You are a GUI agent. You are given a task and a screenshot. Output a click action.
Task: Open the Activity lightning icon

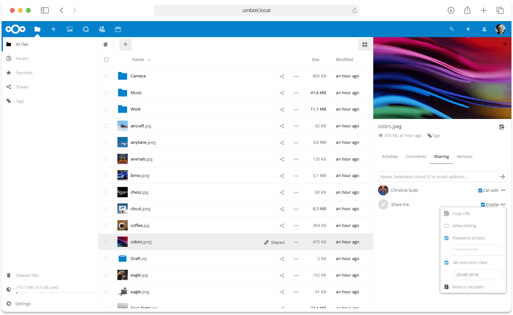(54, 29)
